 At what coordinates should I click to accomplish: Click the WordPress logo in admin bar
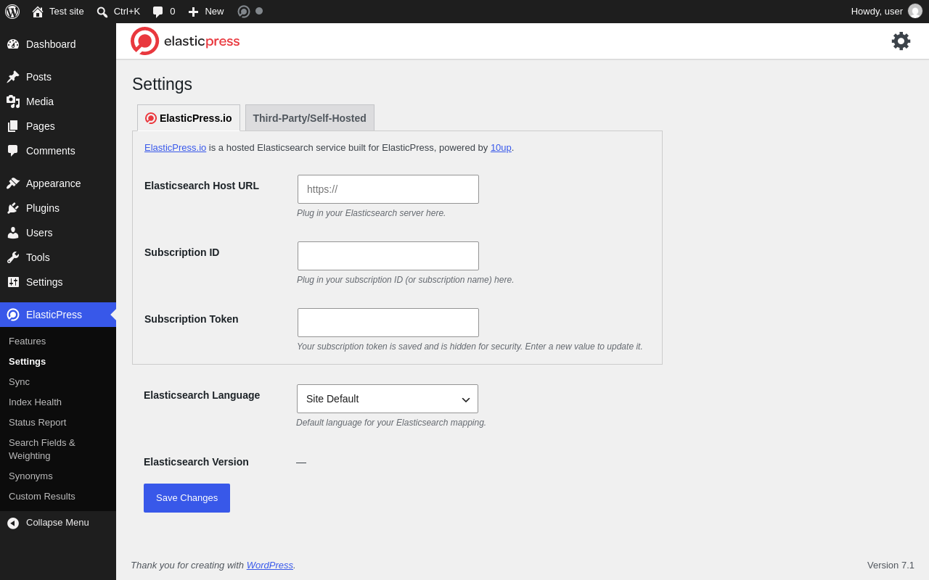pyautogui.click(x=12, y=12)
